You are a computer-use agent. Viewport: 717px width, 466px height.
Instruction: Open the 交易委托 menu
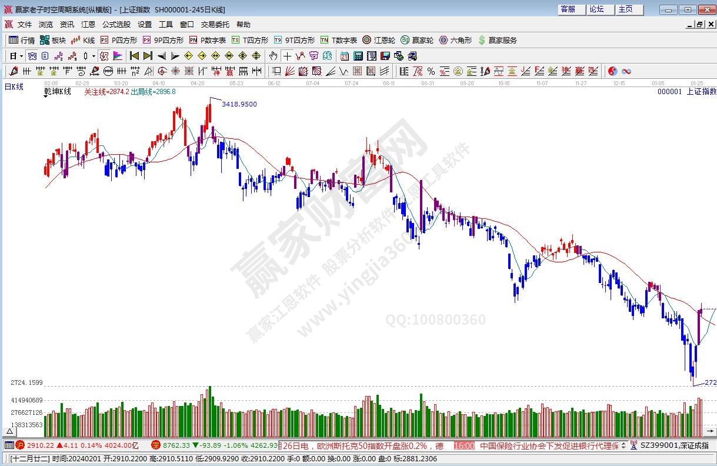pos(215,24)
